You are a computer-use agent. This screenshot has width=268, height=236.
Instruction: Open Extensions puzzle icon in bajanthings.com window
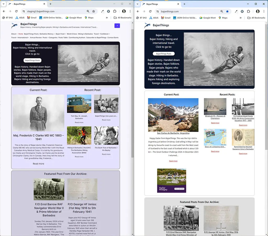click(x=248, y=11)
